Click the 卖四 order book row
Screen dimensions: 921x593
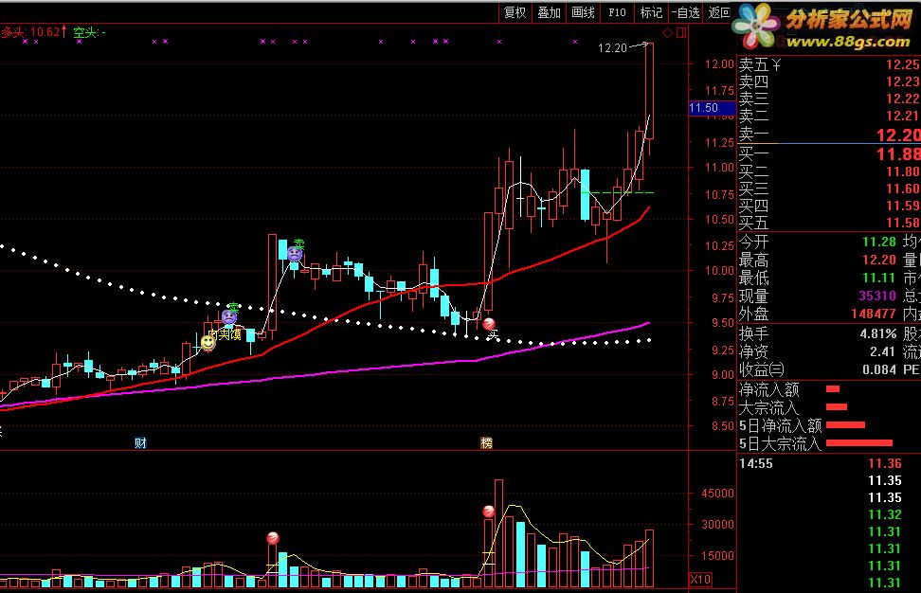tap(829, 81)
